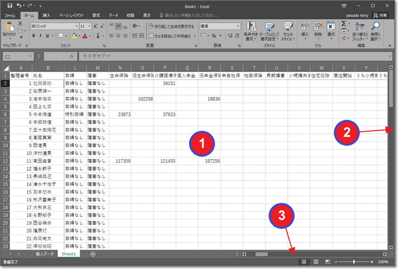This screenshot has height=269, width=398.
Task: Add a new sheet with plus icon
Action: click(93, 254)
